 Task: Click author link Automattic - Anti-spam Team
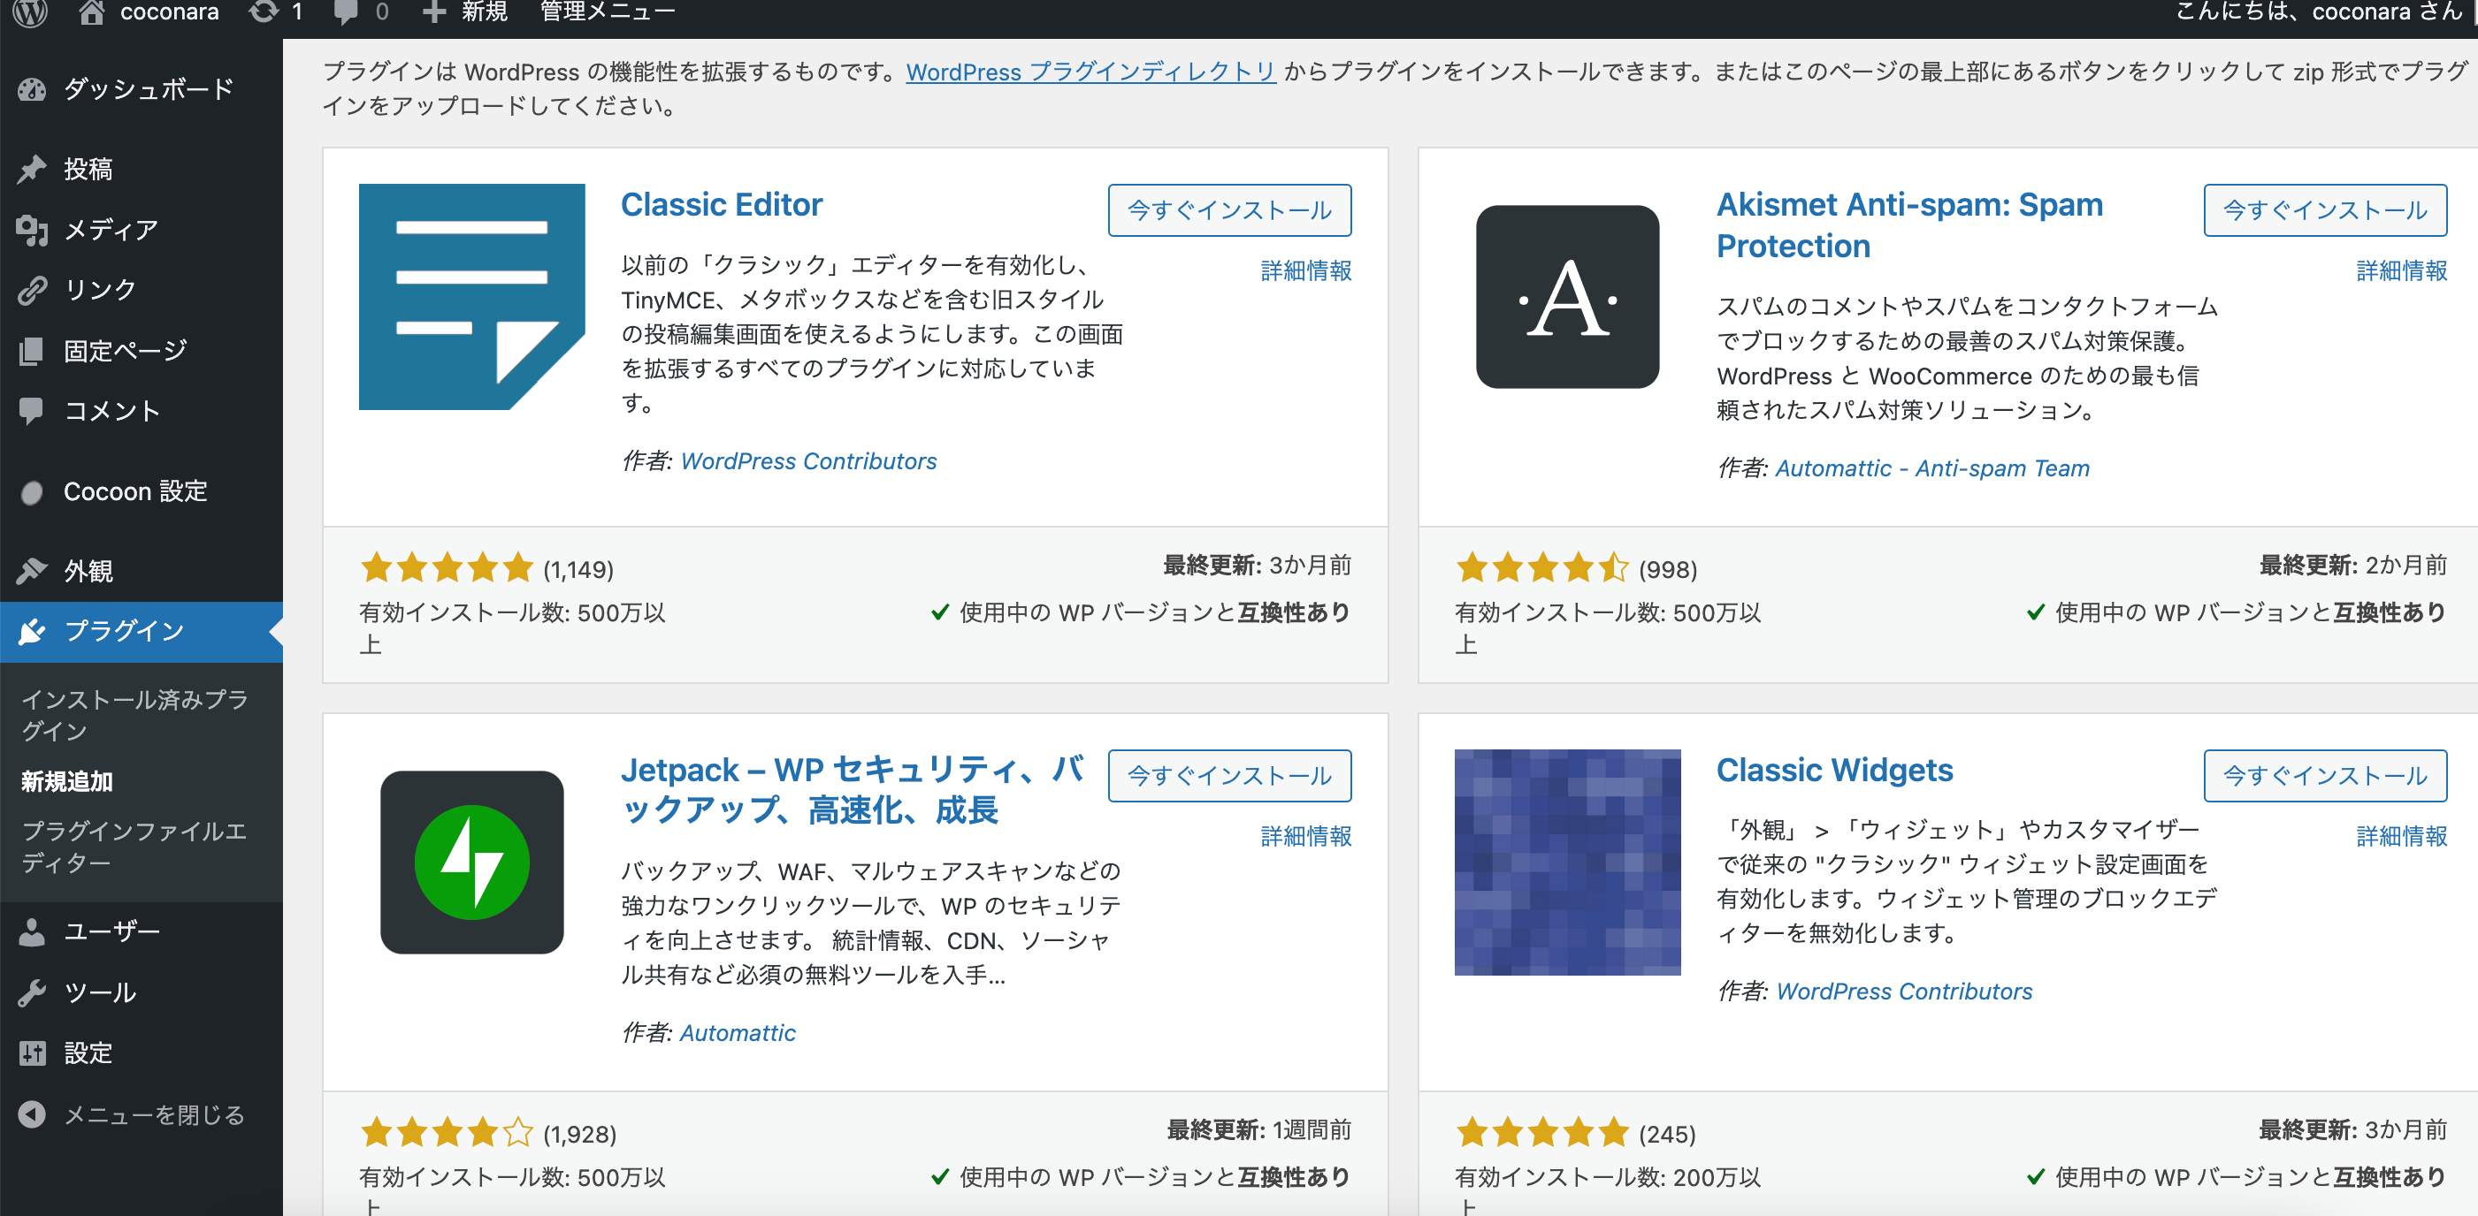click(1931, 468)
